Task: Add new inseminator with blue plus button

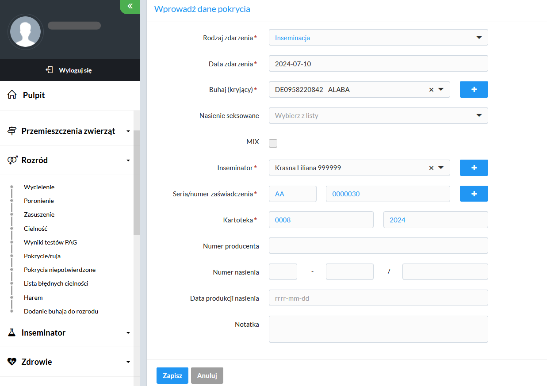Action: point(474,168)
